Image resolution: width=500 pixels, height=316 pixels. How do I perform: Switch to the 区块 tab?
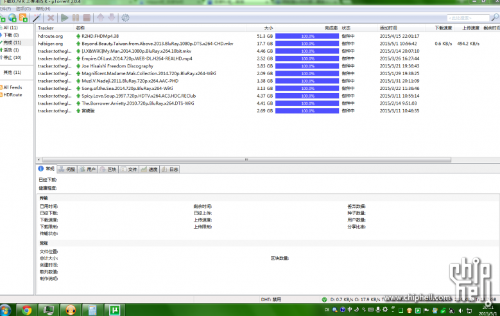point(108,169)
